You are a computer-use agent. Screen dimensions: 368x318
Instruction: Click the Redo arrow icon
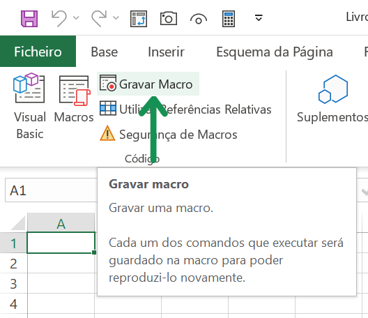99,18
